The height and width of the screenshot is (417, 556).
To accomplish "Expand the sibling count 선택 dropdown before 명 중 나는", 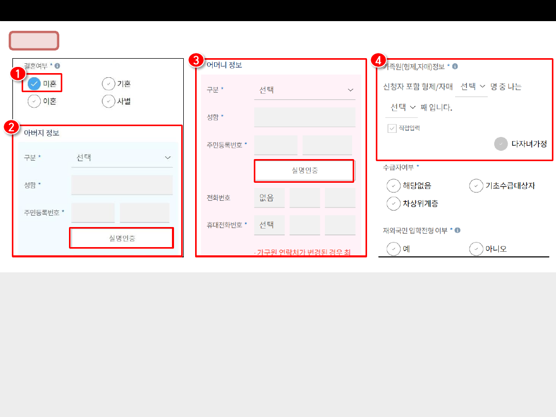I will [472, 86].
